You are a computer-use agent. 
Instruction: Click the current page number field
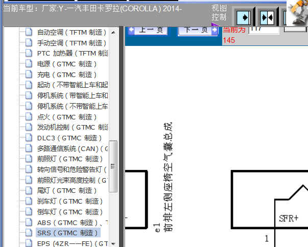[x=264, y=30]
